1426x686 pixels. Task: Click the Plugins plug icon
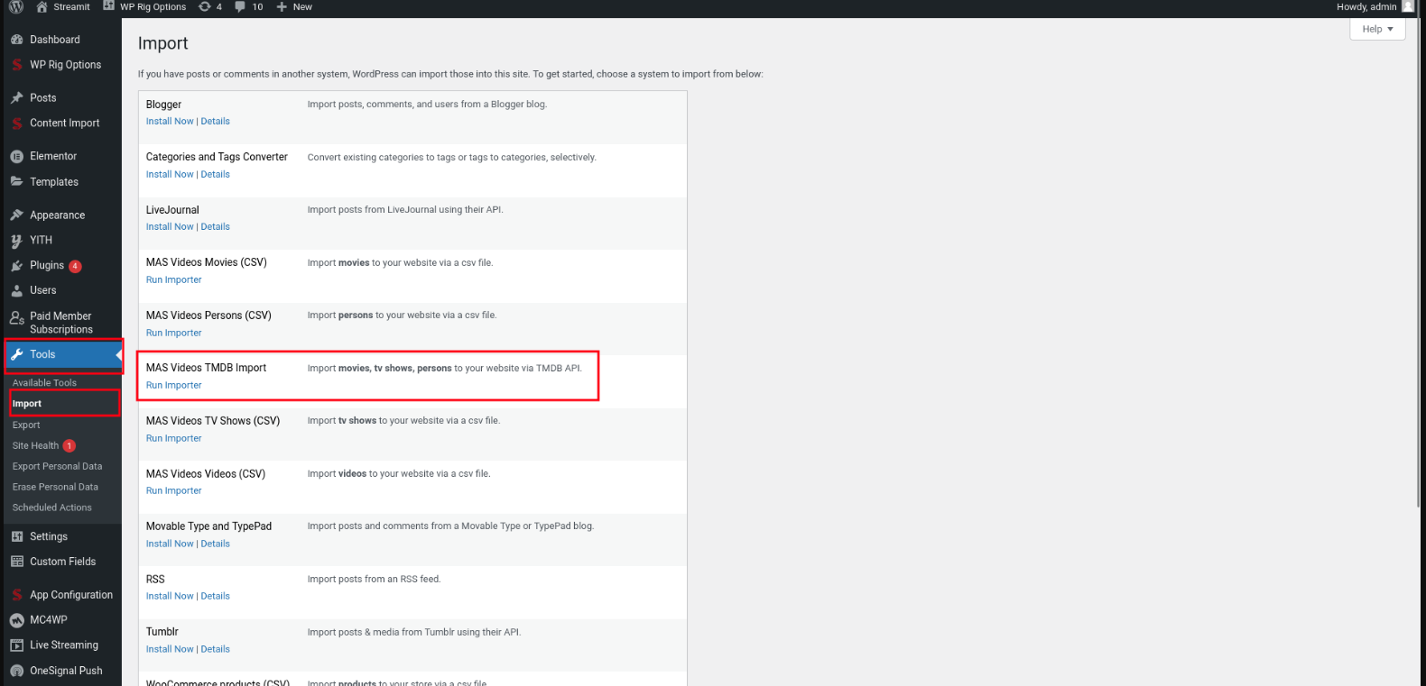click(16, 266)
